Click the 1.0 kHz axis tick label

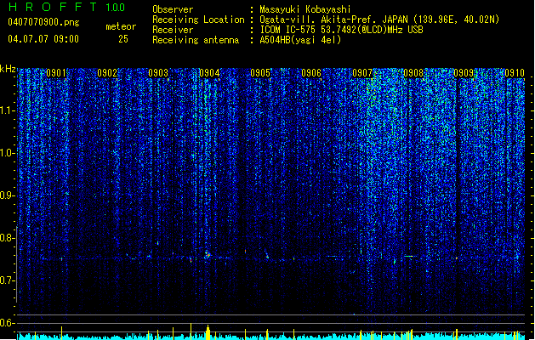[x=8, y=153]
